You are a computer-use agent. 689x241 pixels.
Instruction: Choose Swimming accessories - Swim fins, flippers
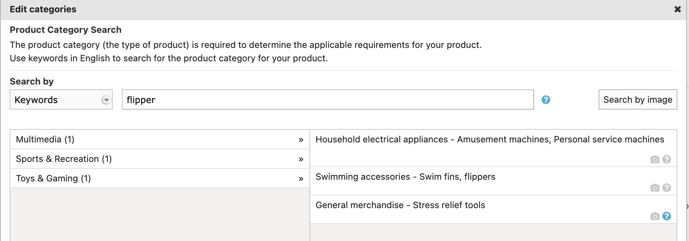405,177
